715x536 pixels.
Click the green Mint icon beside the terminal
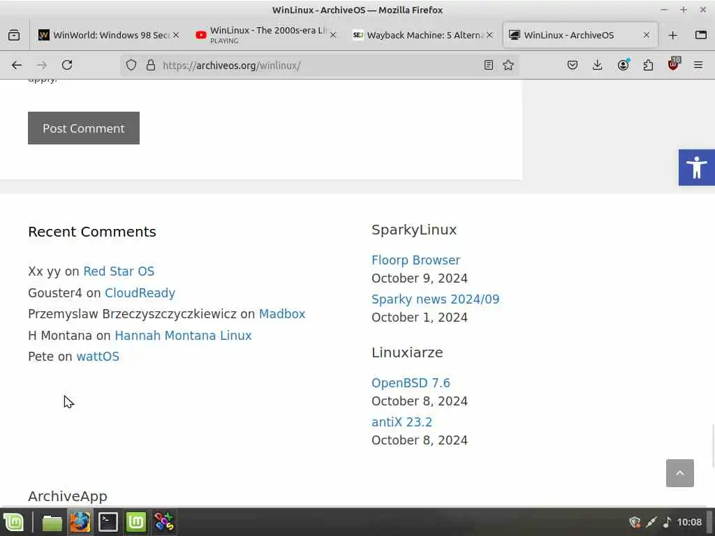[x=136, y=522]
